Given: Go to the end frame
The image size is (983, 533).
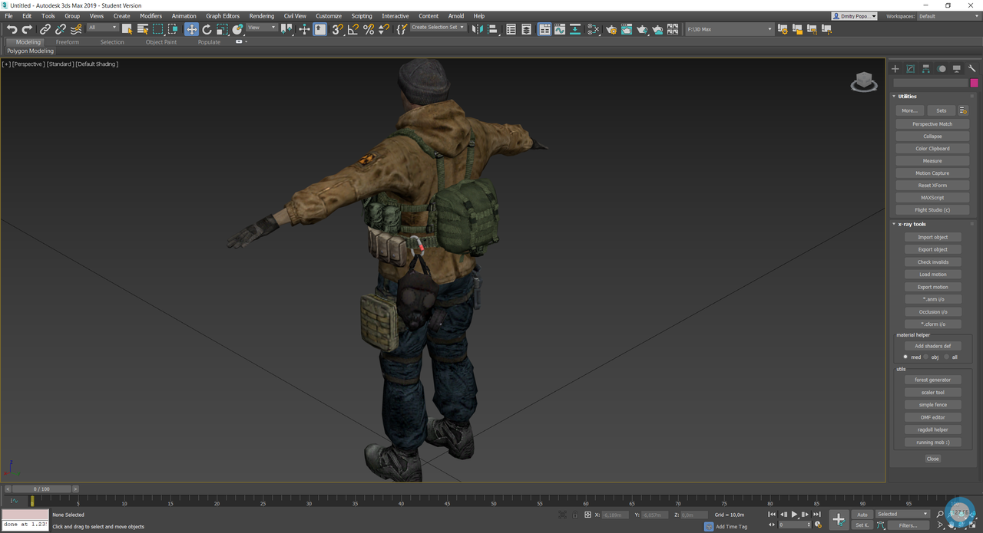Looking at the screenshot, I should 817,515.
